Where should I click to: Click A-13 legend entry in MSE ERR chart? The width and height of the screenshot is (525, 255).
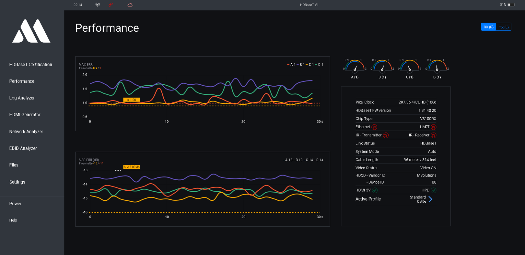[x=288, y=160]
